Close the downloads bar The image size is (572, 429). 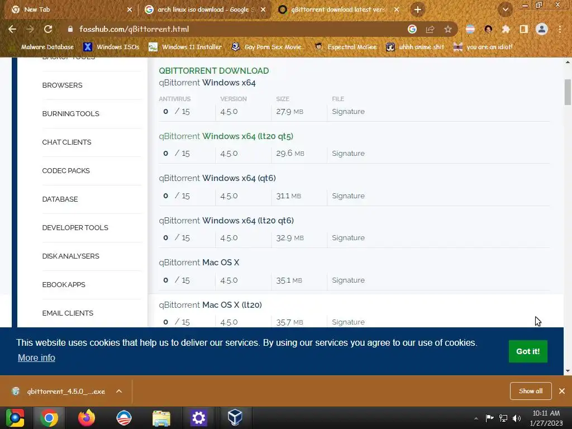[562, 391]
